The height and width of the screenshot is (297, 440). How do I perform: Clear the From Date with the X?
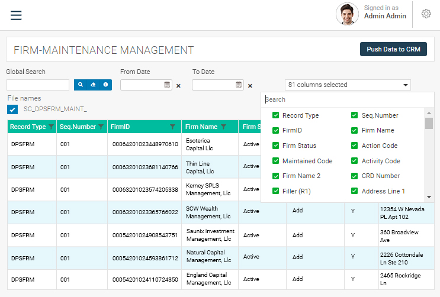pos(178,86)
